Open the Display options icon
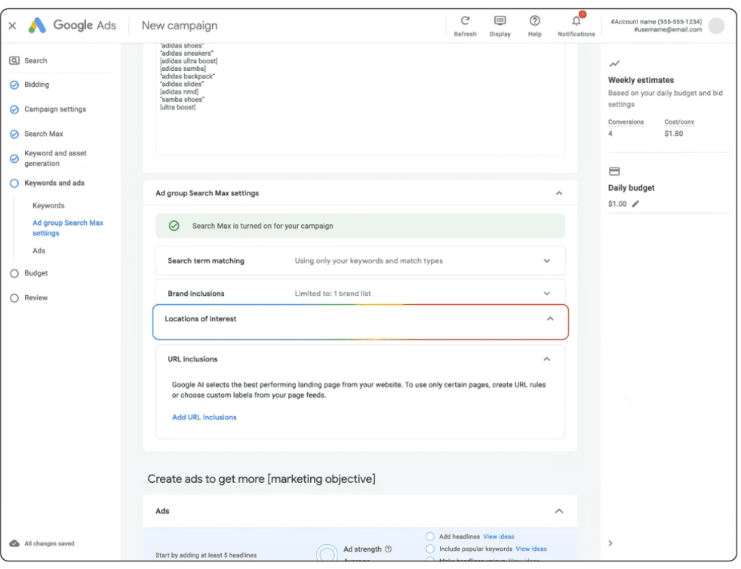This screenshot has height=569, width=741. tap(500, 20)
